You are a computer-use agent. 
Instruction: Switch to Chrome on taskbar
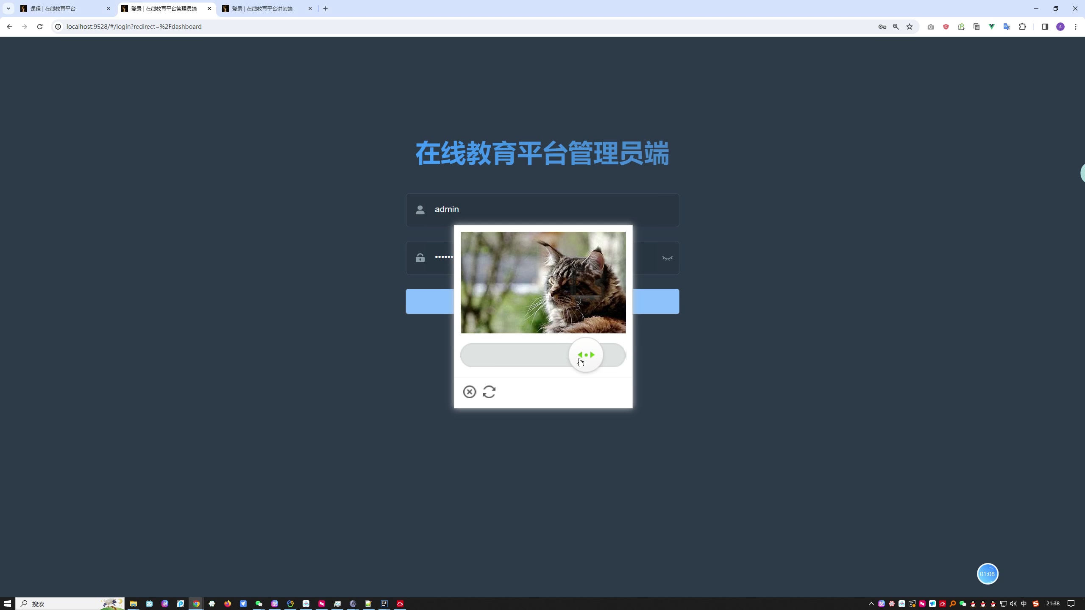(x=196, y=604)
